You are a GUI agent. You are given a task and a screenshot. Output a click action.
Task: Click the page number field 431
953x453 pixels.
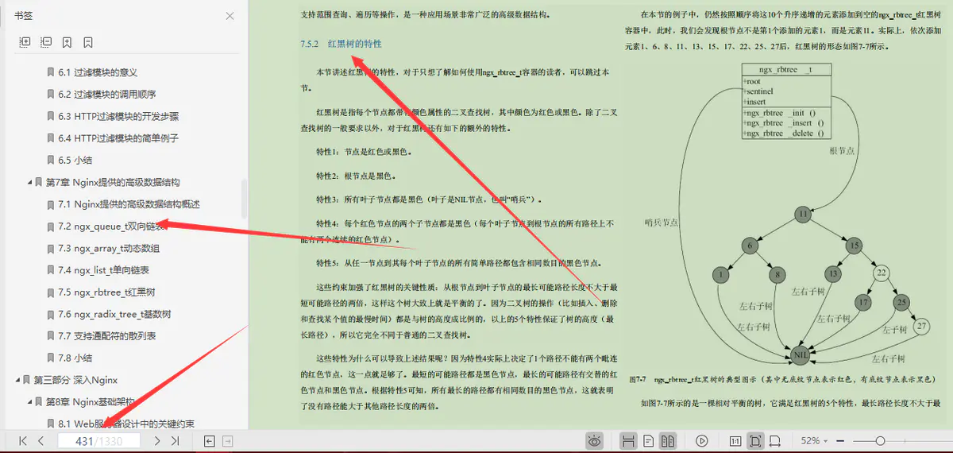coord(98,440)
